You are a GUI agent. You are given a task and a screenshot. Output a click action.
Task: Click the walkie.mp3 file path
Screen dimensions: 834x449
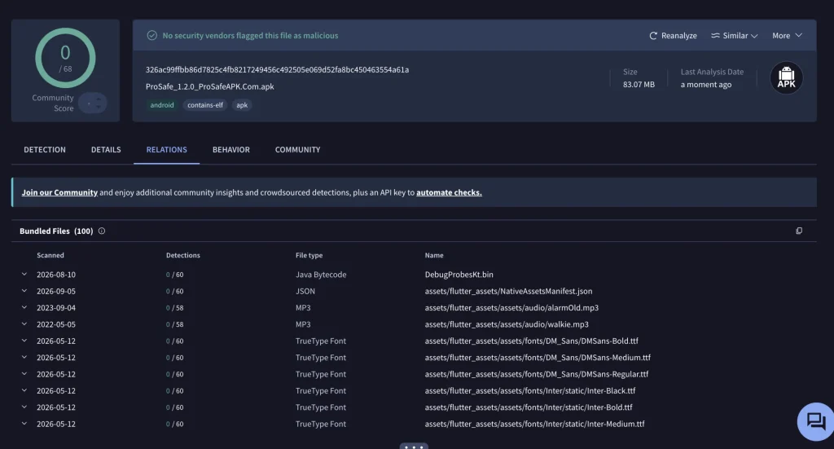tap(507, 324)
